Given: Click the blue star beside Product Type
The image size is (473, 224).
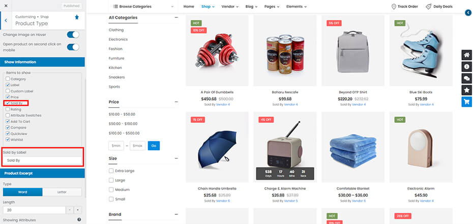Looking at the screenshot, I should (x=77, y=17).
